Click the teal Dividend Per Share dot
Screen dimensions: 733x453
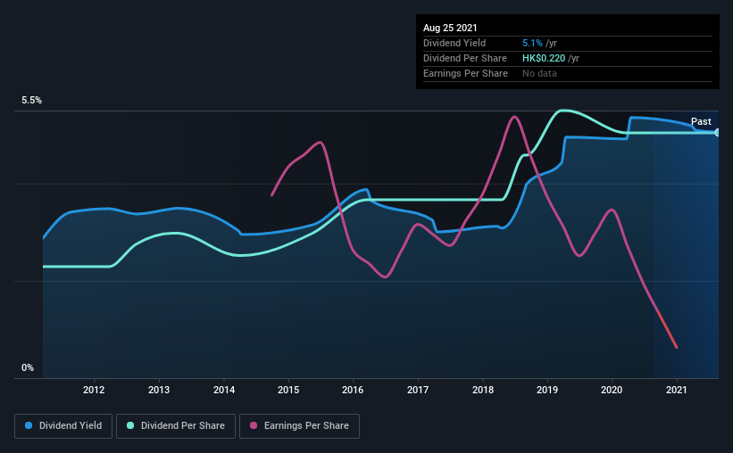130,425
